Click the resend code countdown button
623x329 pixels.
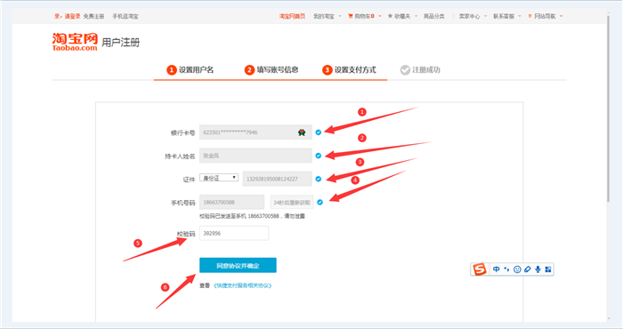coord(292,203)
